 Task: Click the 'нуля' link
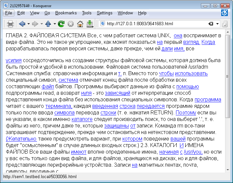pyautogui.click(x=86, y=93)
